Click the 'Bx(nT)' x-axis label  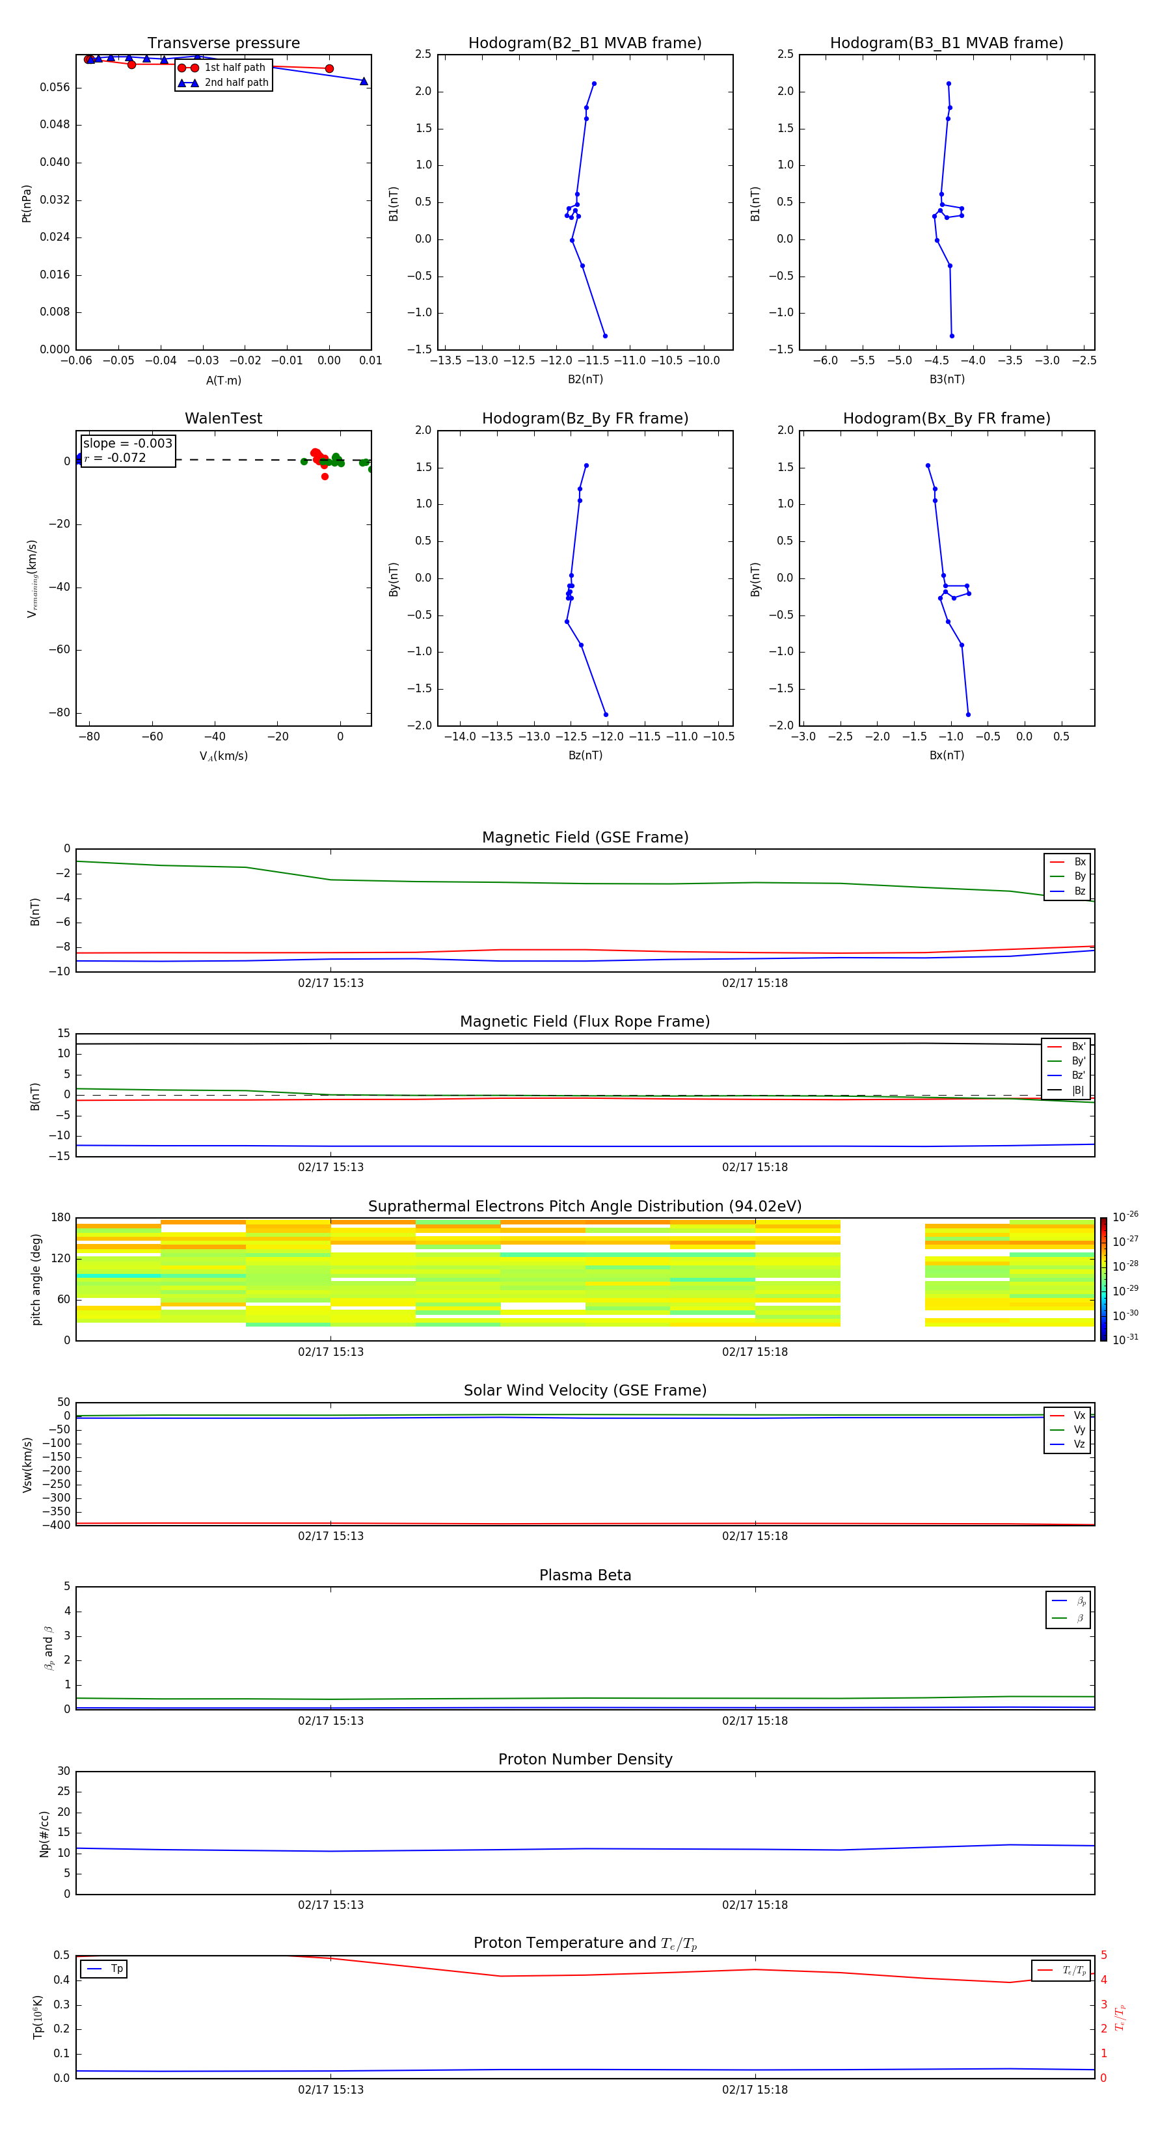(x=947, y=755)
